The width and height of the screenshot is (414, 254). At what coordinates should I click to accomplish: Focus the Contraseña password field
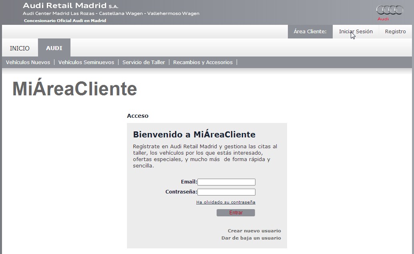(x=226, y=192)
